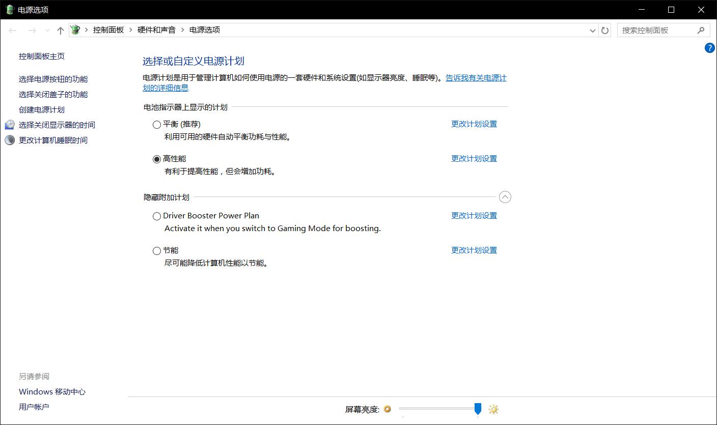Collapse the 隐藏附加计划 section
The image size is (717, 425).
[x=505, y=197]
